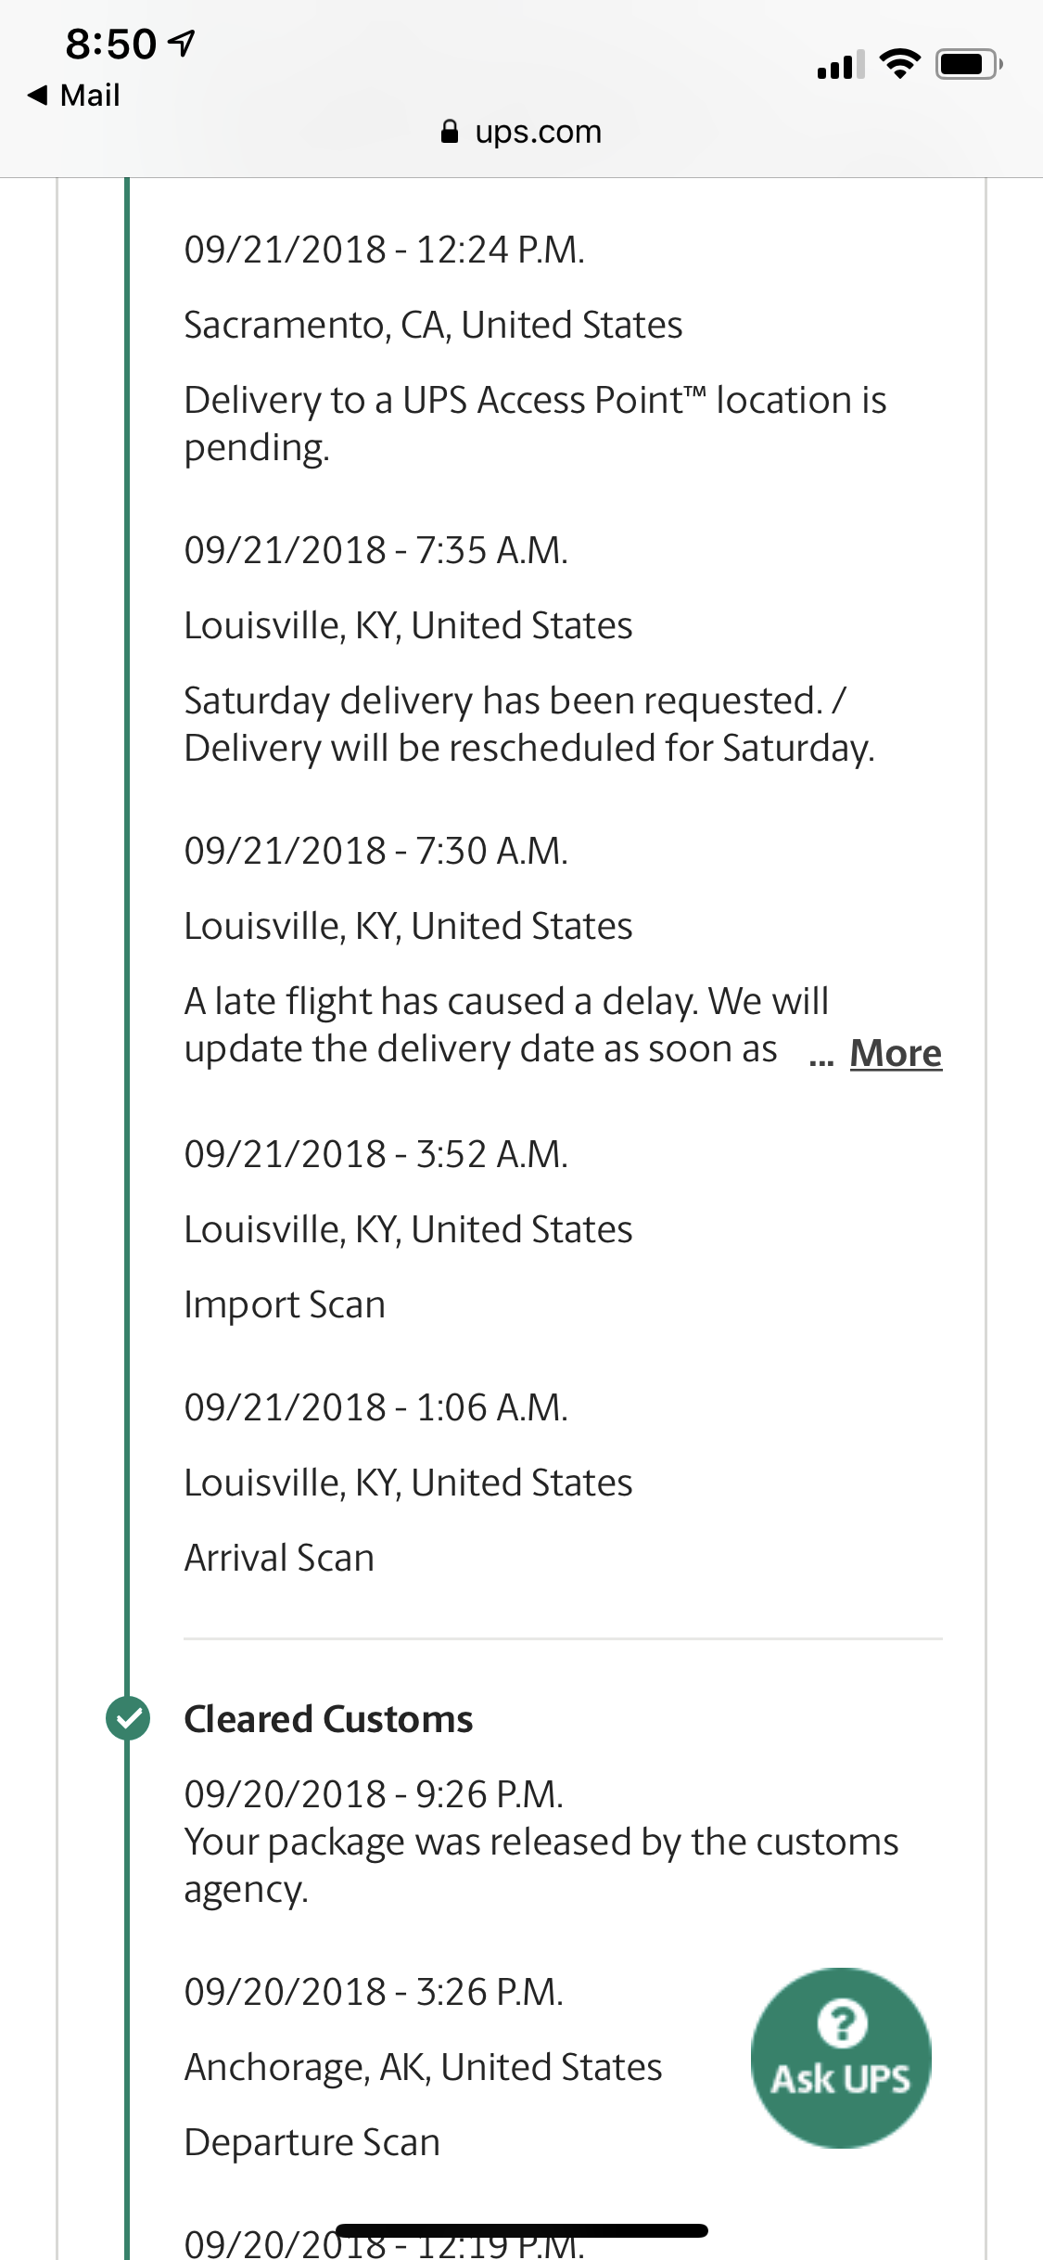Tap the Import Scan entry
The image size is (1043, 2260).
pos(285,1304)
